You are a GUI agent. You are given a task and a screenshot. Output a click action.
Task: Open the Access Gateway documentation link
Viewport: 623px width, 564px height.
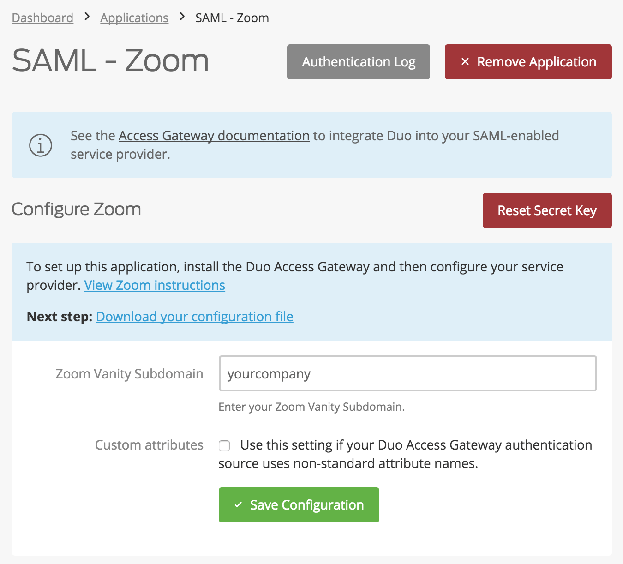213,136
